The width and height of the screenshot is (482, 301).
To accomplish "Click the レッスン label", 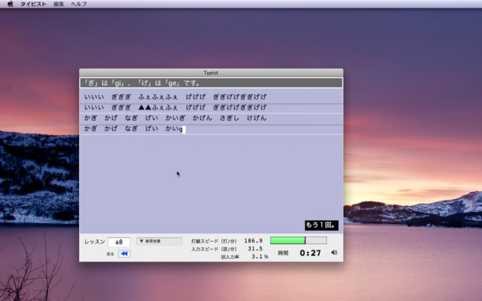I will coord(94,241).
